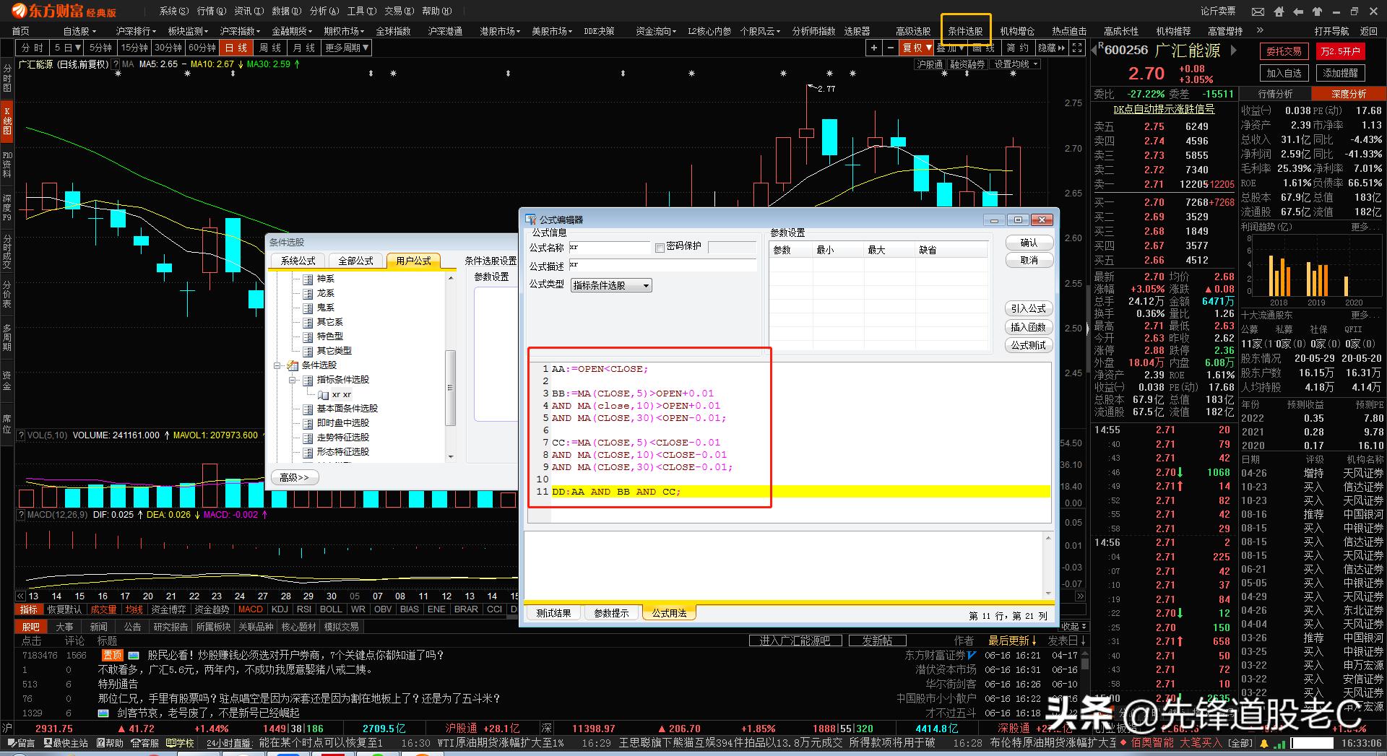Open the 复权 adjustment dropdown
This screenshot has height=756, width=1387.
point(917,48)
